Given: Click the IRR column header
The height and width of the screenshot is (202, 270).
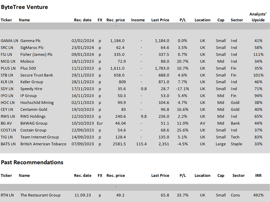Looking at the screenshot, I should 258,175.
